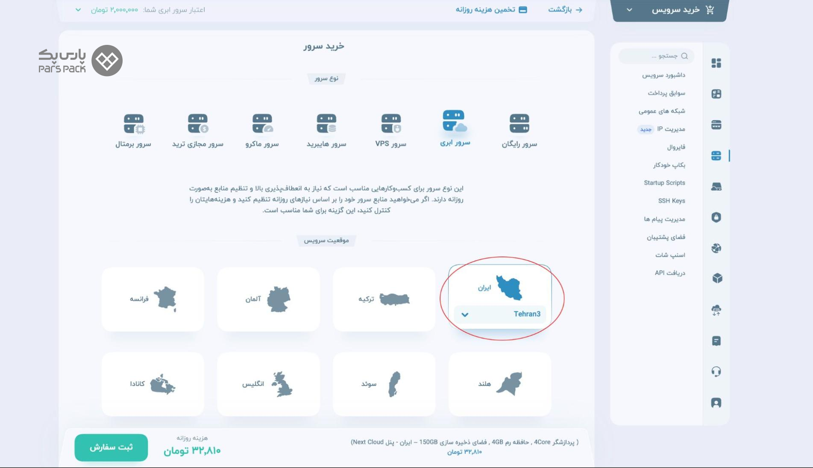813x468 pixels.
Task: Select the bare metal (سرور برمتال) icon
Action: (x=133, y=124)
